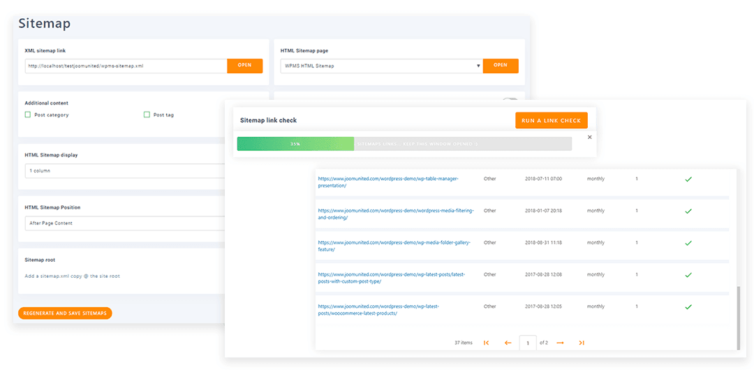Click the sitemap link check progress bar
The width and height of the screenshot is (754, 377).
tap(404, 144)
